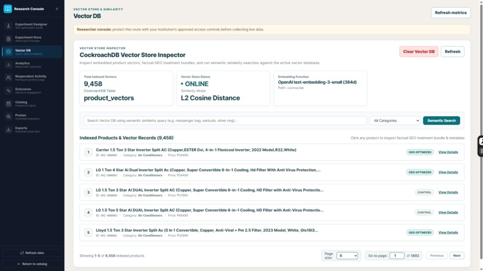Click the Clear Vector DB button

click(419, 51)
